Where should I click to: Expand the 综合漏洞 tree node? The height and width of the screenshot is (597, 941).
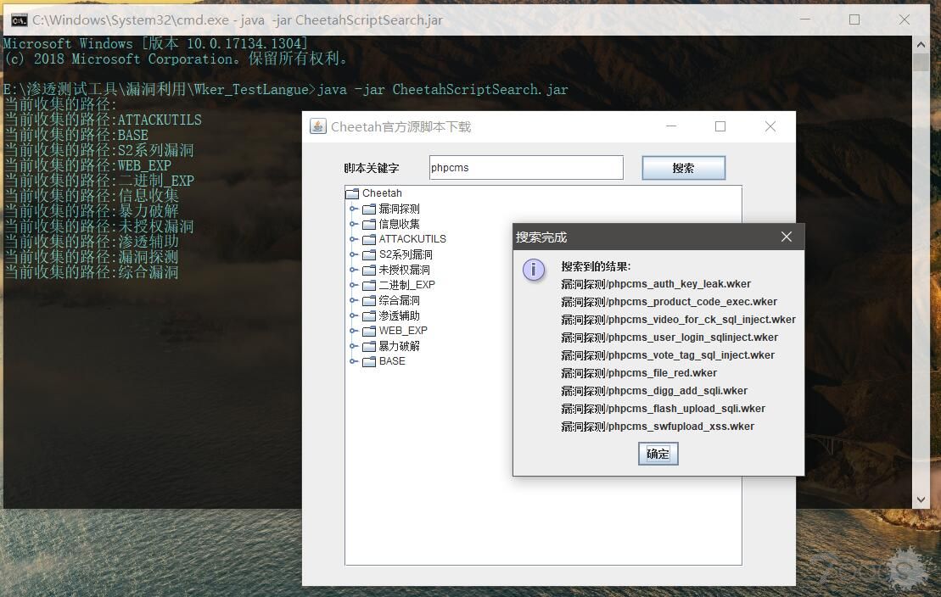(354, 300)
